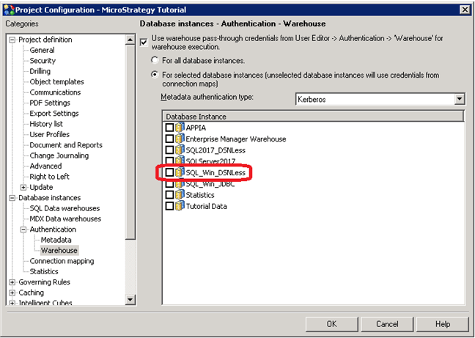Select Change Journaling category
Viewport: 475px width, 338px height.
(59, 155)
